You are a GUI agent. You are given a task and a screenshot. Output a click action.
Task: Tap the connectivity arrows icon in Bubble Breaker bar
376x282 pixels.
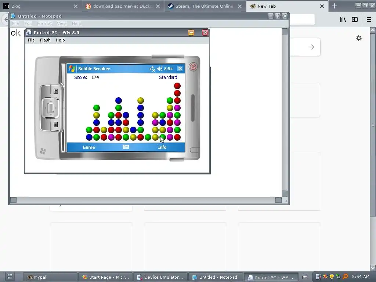point(152,69)
